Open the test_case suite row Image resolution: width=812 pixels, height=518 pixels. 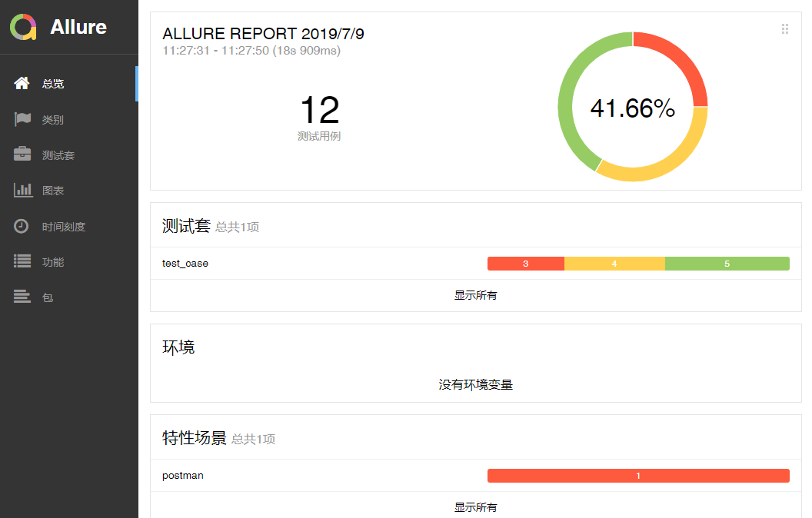pos(475,264)
